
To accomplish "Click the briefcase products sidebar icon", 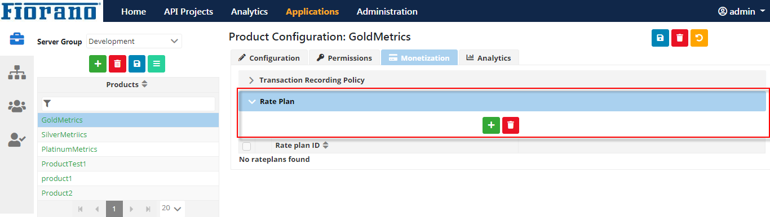I will 17,39.
